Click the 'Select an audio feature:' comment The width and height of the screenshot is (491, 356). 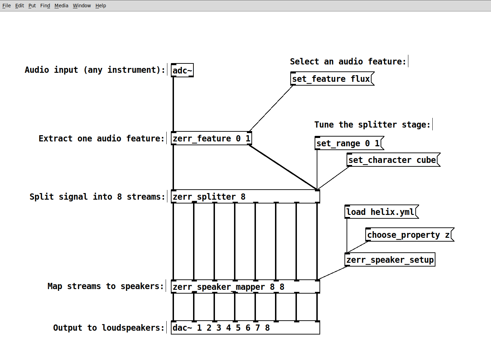[x=348, y=62]
